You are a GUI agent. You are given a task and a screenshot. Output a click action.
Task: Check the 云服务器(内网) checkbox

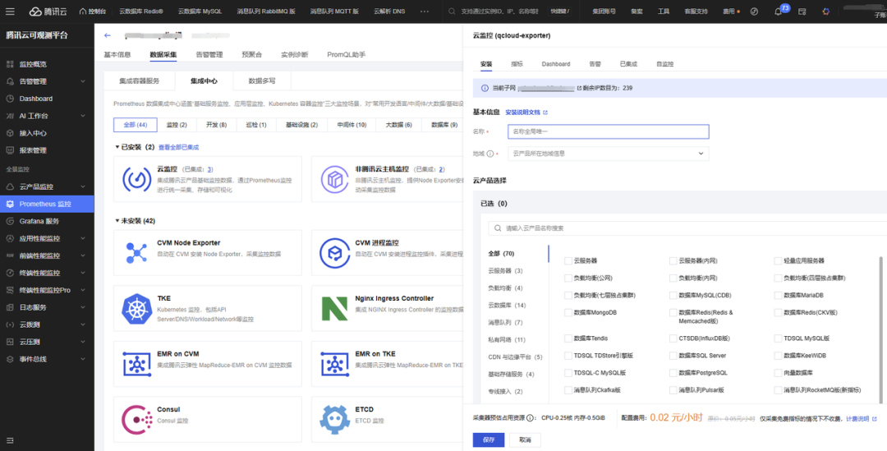(x=673, y=261)
